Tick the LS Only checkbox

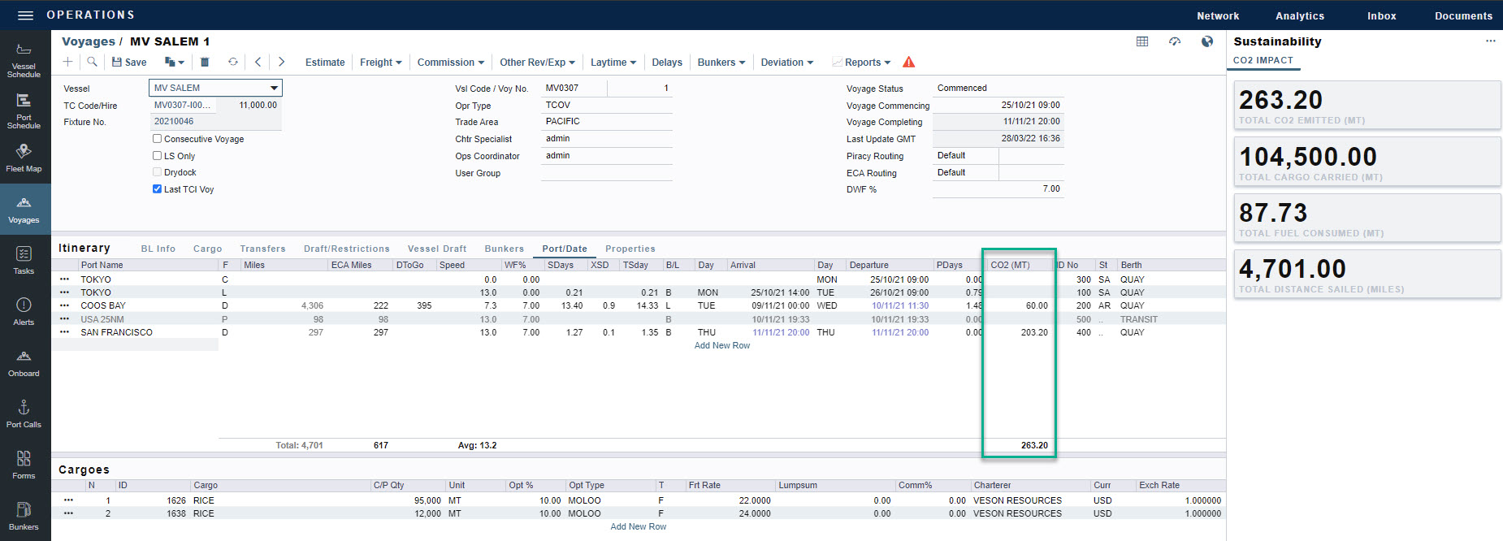(158, 156)
